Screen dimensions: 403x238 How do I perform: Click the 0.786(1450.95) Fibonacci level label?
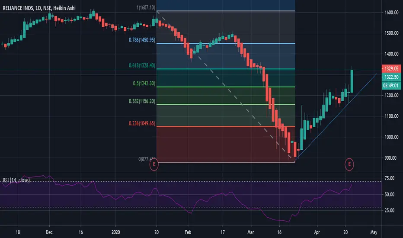[x=142, y=40]
